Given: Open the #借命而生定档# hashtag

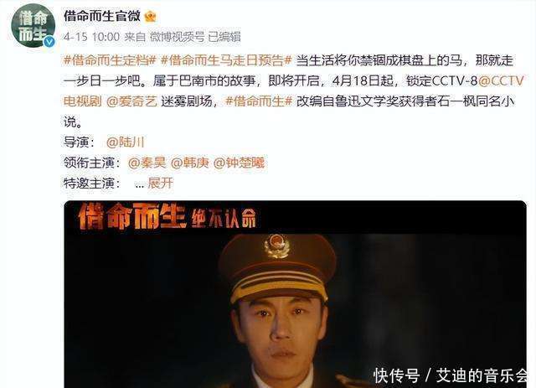Looking at the screenshot, I should tap(110, 60).
